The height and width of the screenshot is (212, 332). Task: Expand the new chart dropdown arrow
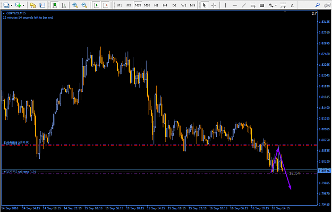tap(12, 5)
